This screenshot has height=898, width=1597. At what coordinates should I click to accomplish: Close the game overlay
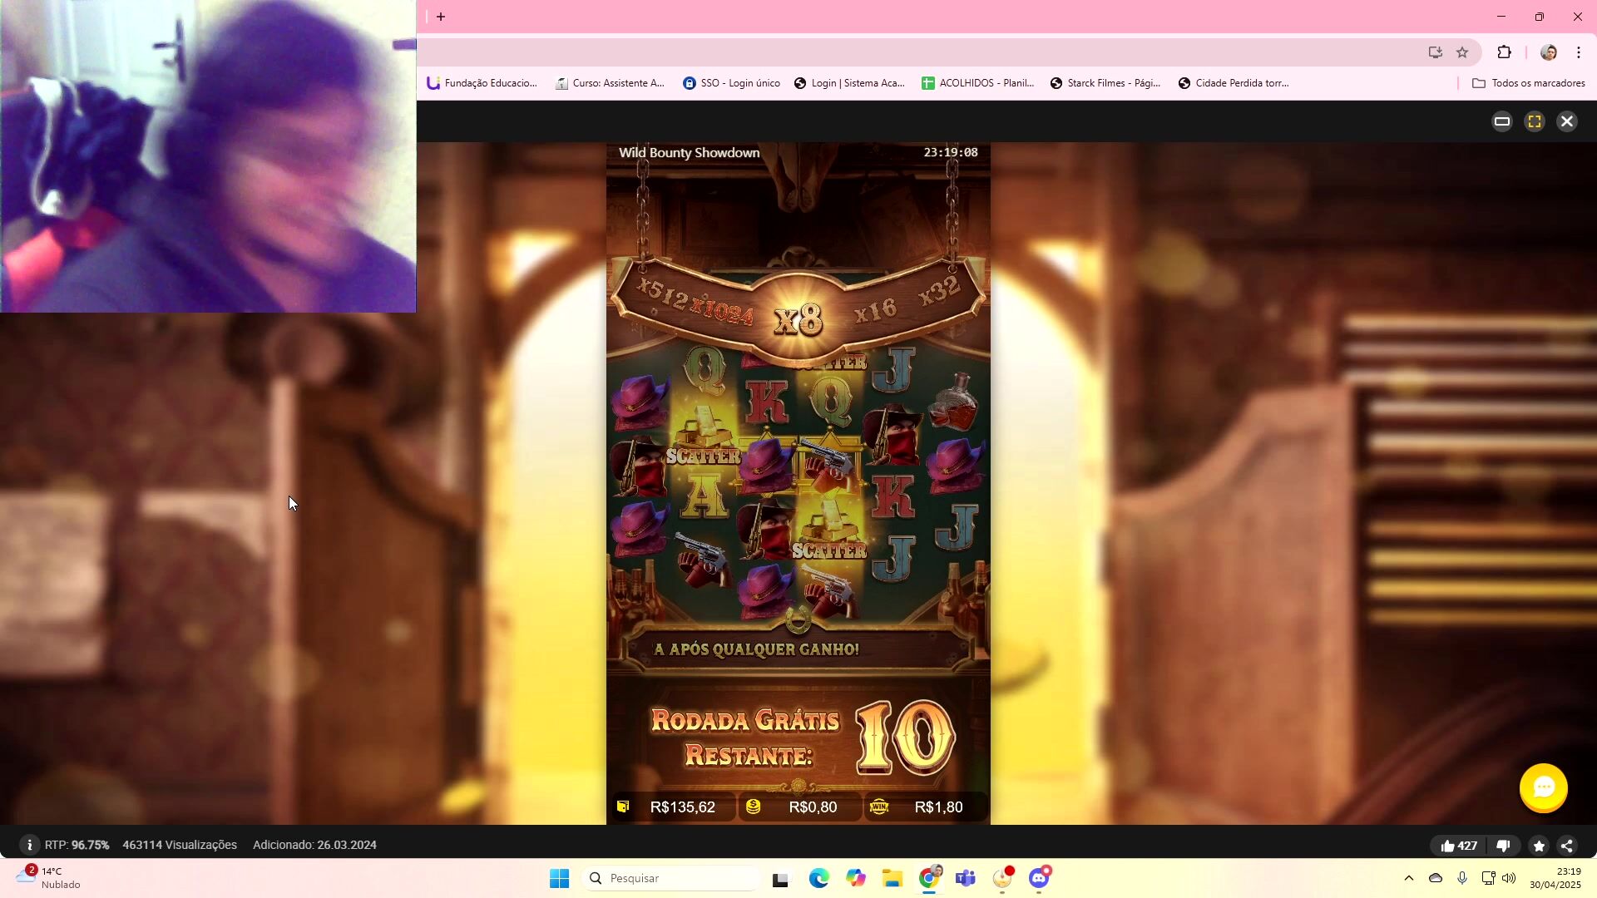(x=1567, y=121)
